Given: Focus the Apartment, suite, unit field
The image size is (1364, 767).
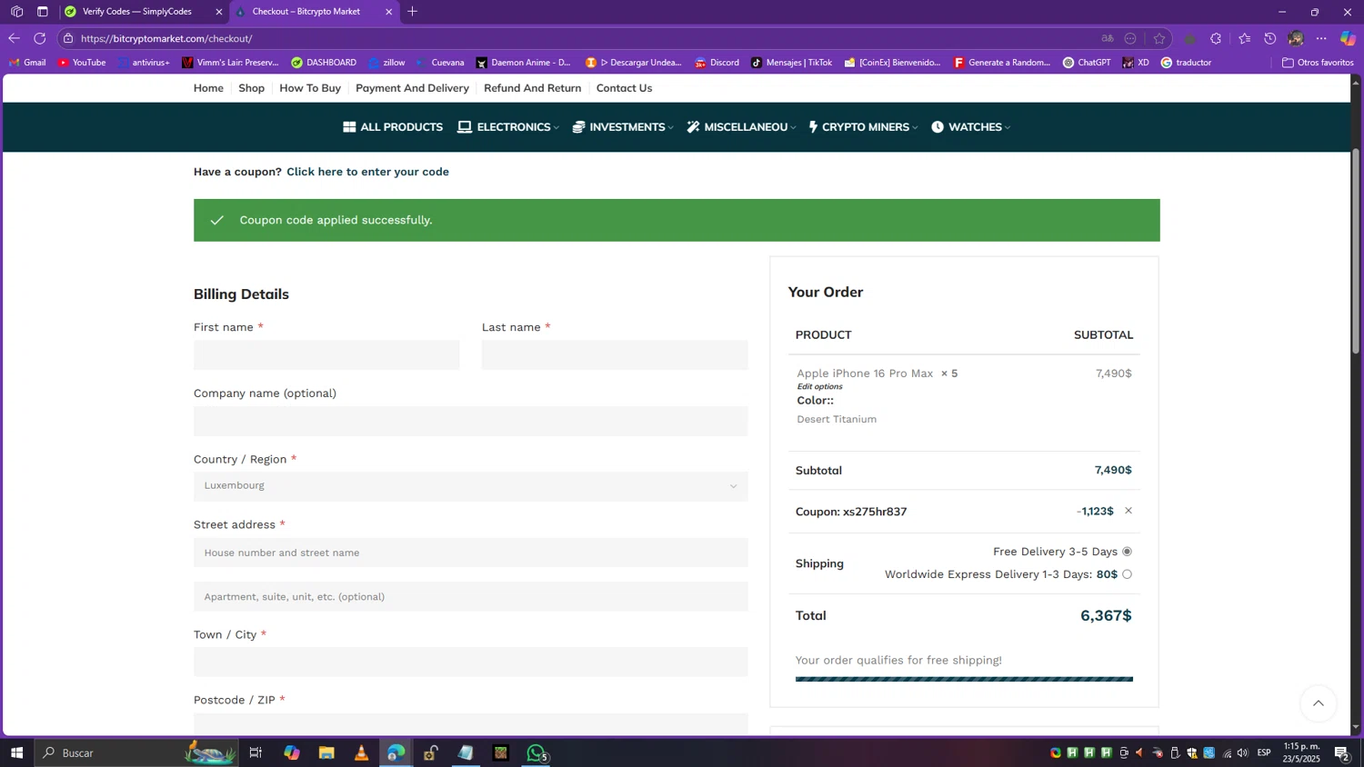Looking at the screenshot, I should click(471, 596).
